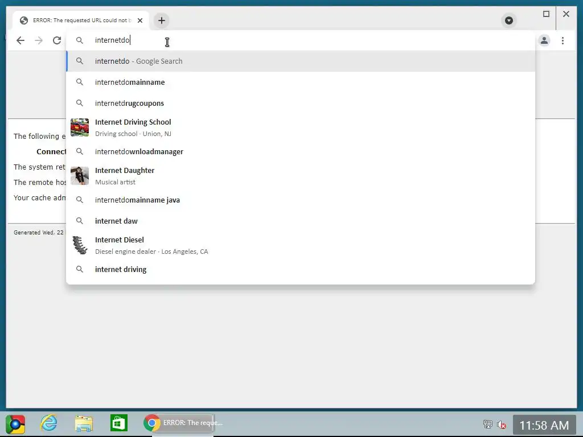The height and width of the screenshot is (437, 583).
Task: Open the Windows Store taskbar icon
Action: [x=119, y=423]
